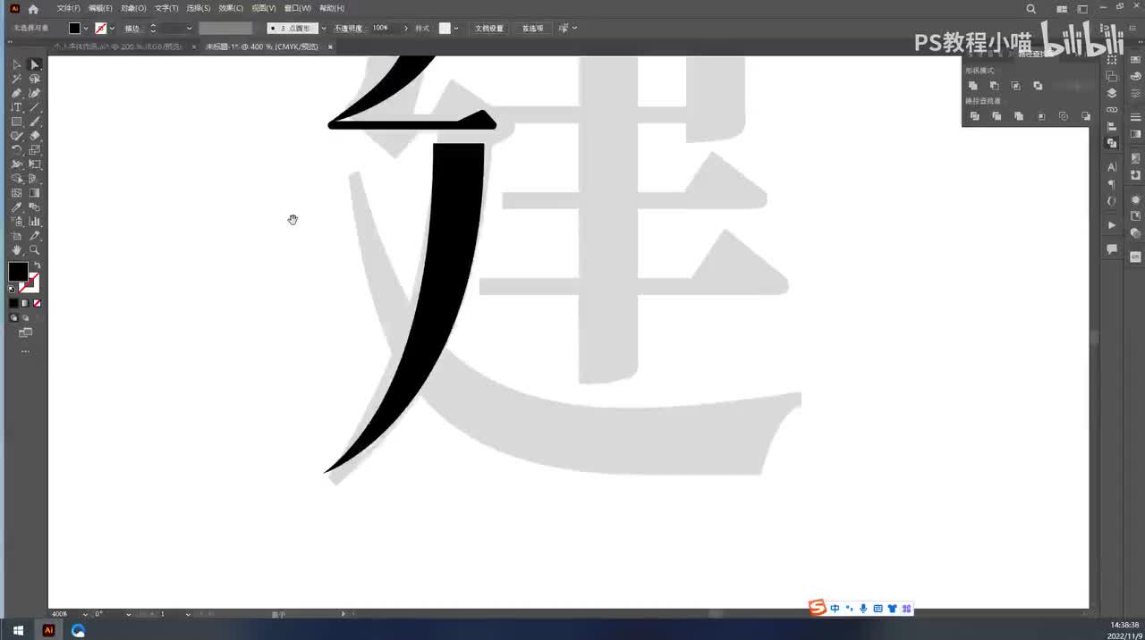Switch to Draw Normal mode

coord(13,317)
